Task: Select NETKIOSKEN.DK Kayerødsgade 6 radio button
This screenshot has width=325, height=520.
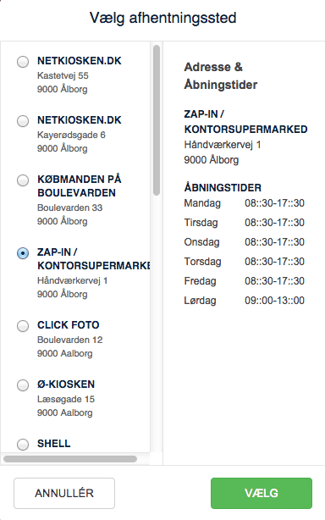Action: pos(23,121)
